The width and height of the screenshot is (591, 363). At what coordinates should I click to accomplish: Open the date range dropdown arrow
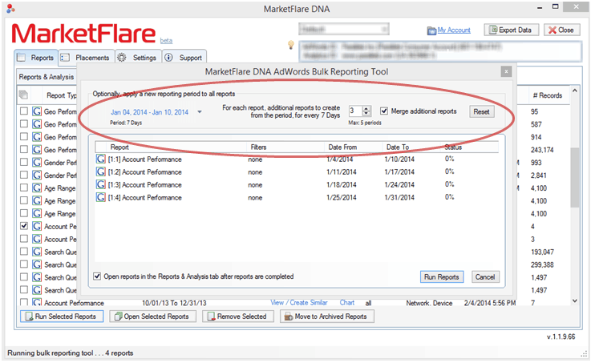coord(200,112)
